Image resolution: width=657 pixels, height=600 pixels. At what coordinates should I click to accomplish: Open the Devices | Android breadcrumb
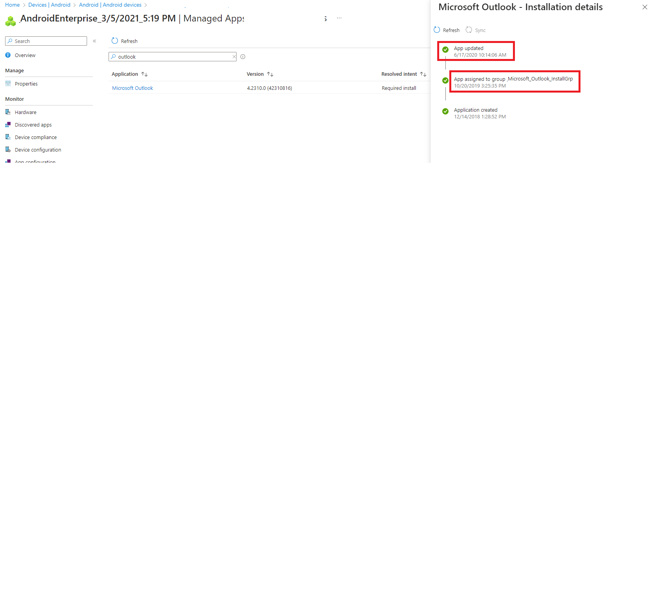pos(49,5)
